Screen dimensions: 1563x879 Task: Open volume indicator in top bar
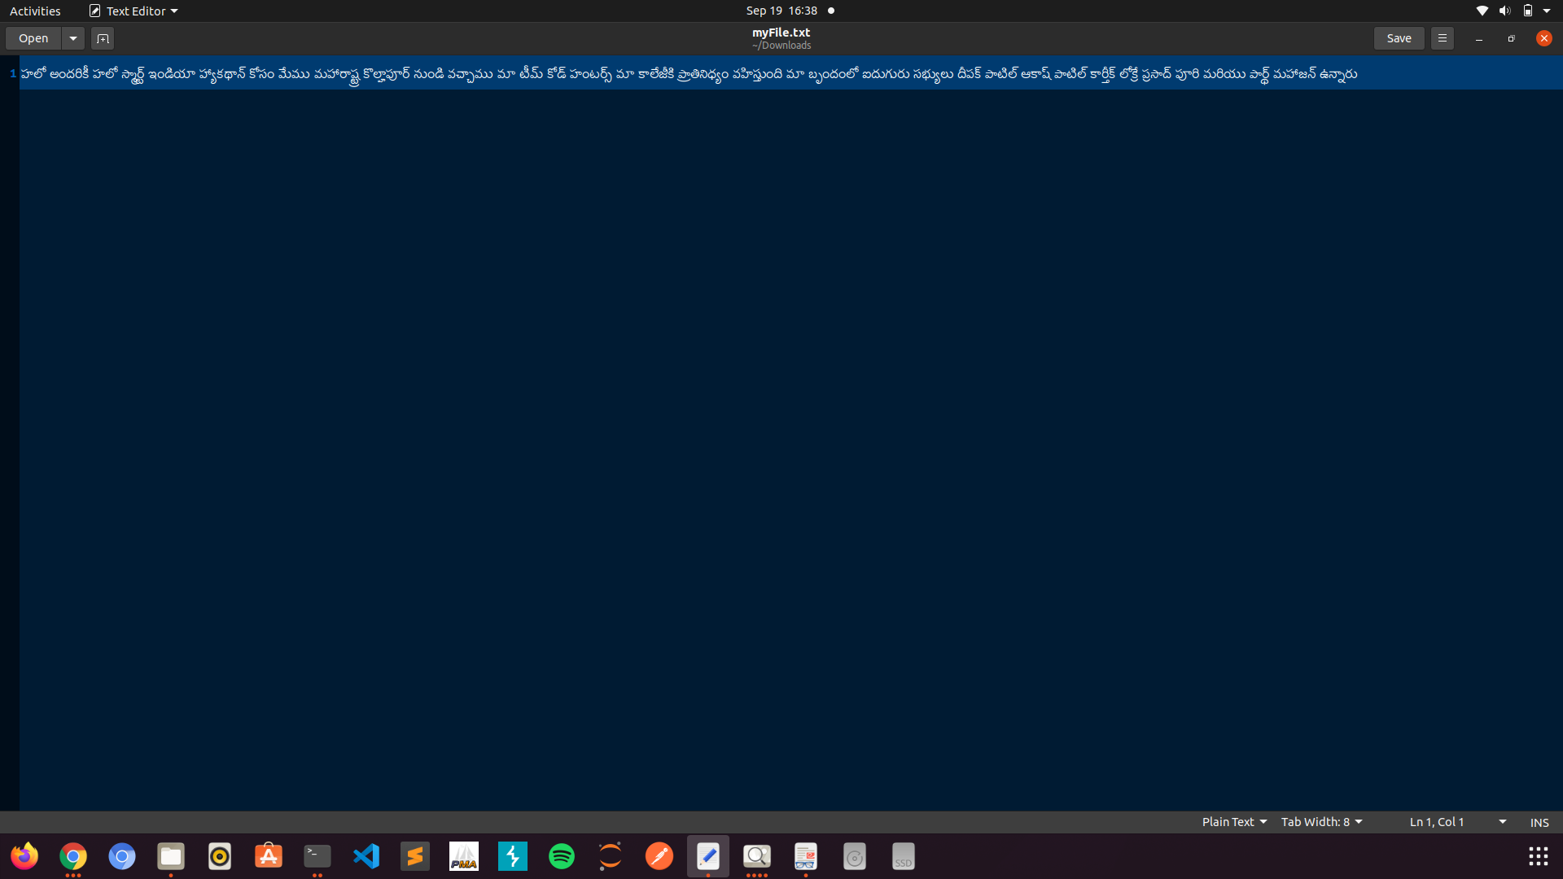click(1505, 11)
